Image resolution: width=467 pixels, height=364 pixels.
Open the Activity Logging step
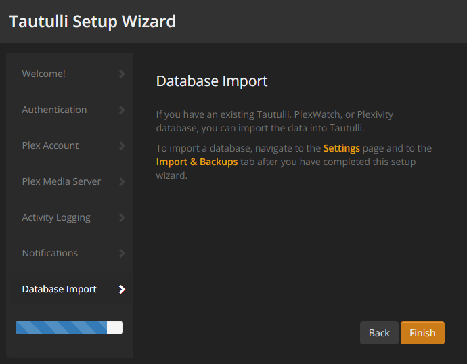click(70, 217)
